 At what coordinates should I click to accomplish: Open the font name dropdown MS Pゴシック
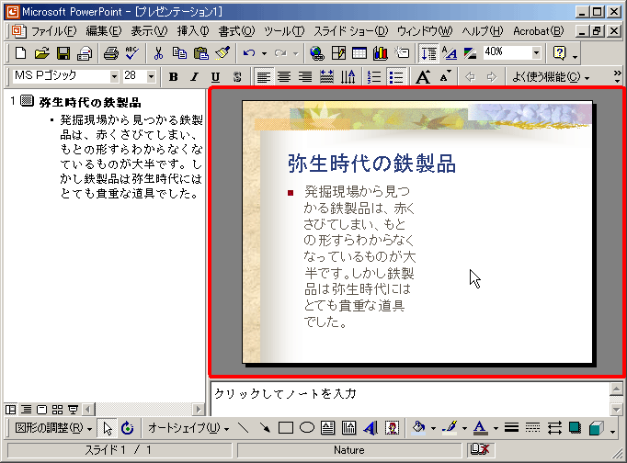point(114,76)
